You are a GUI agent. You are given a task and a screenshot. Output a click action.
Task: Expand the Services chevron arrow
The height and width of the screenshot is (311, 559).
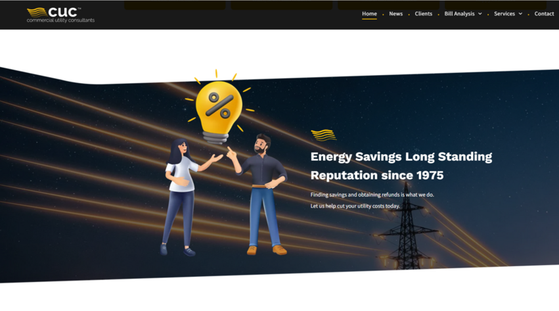(x=520, y=14)
